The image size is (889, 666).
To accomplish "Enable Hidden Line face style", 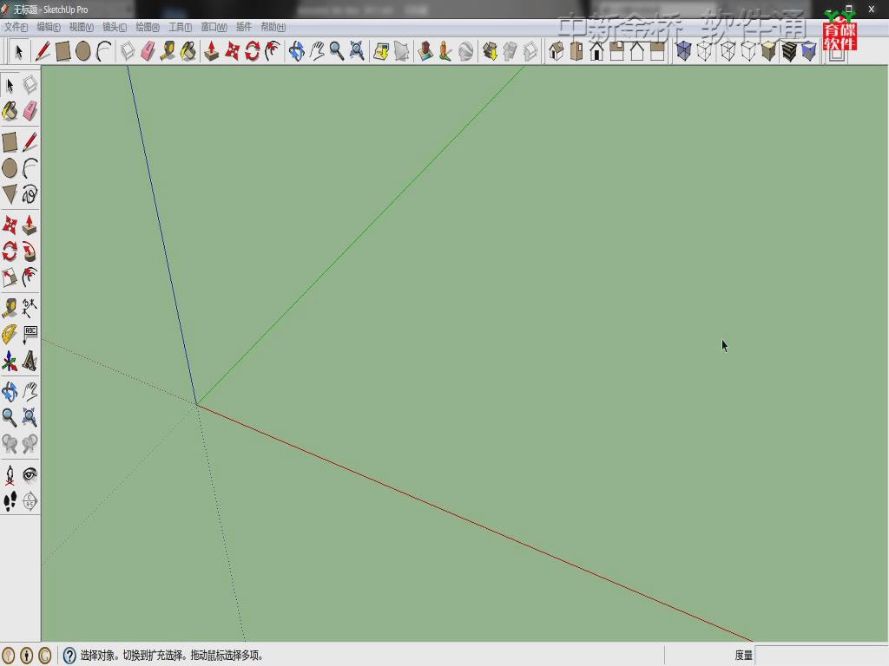I will 748,51.
